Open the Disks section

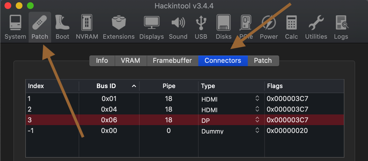[x=224, y=27]
